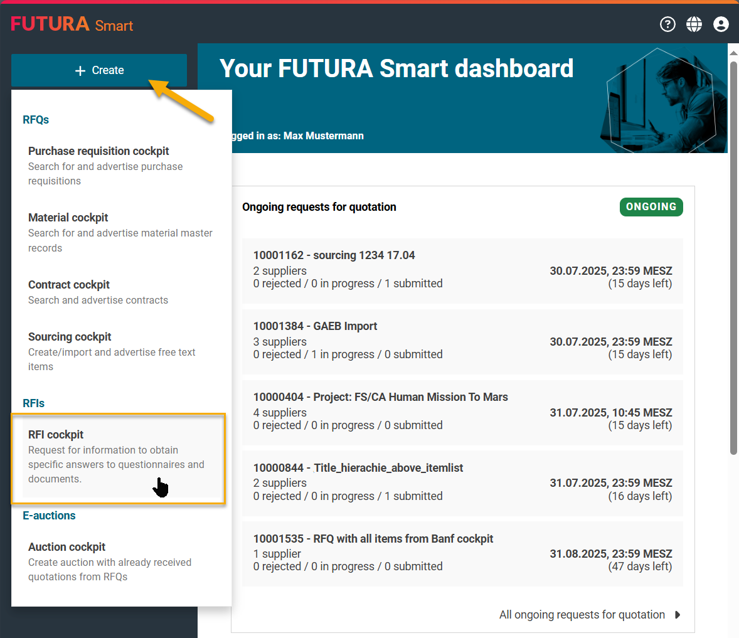Click the Create dropdown button

[99, 70]
